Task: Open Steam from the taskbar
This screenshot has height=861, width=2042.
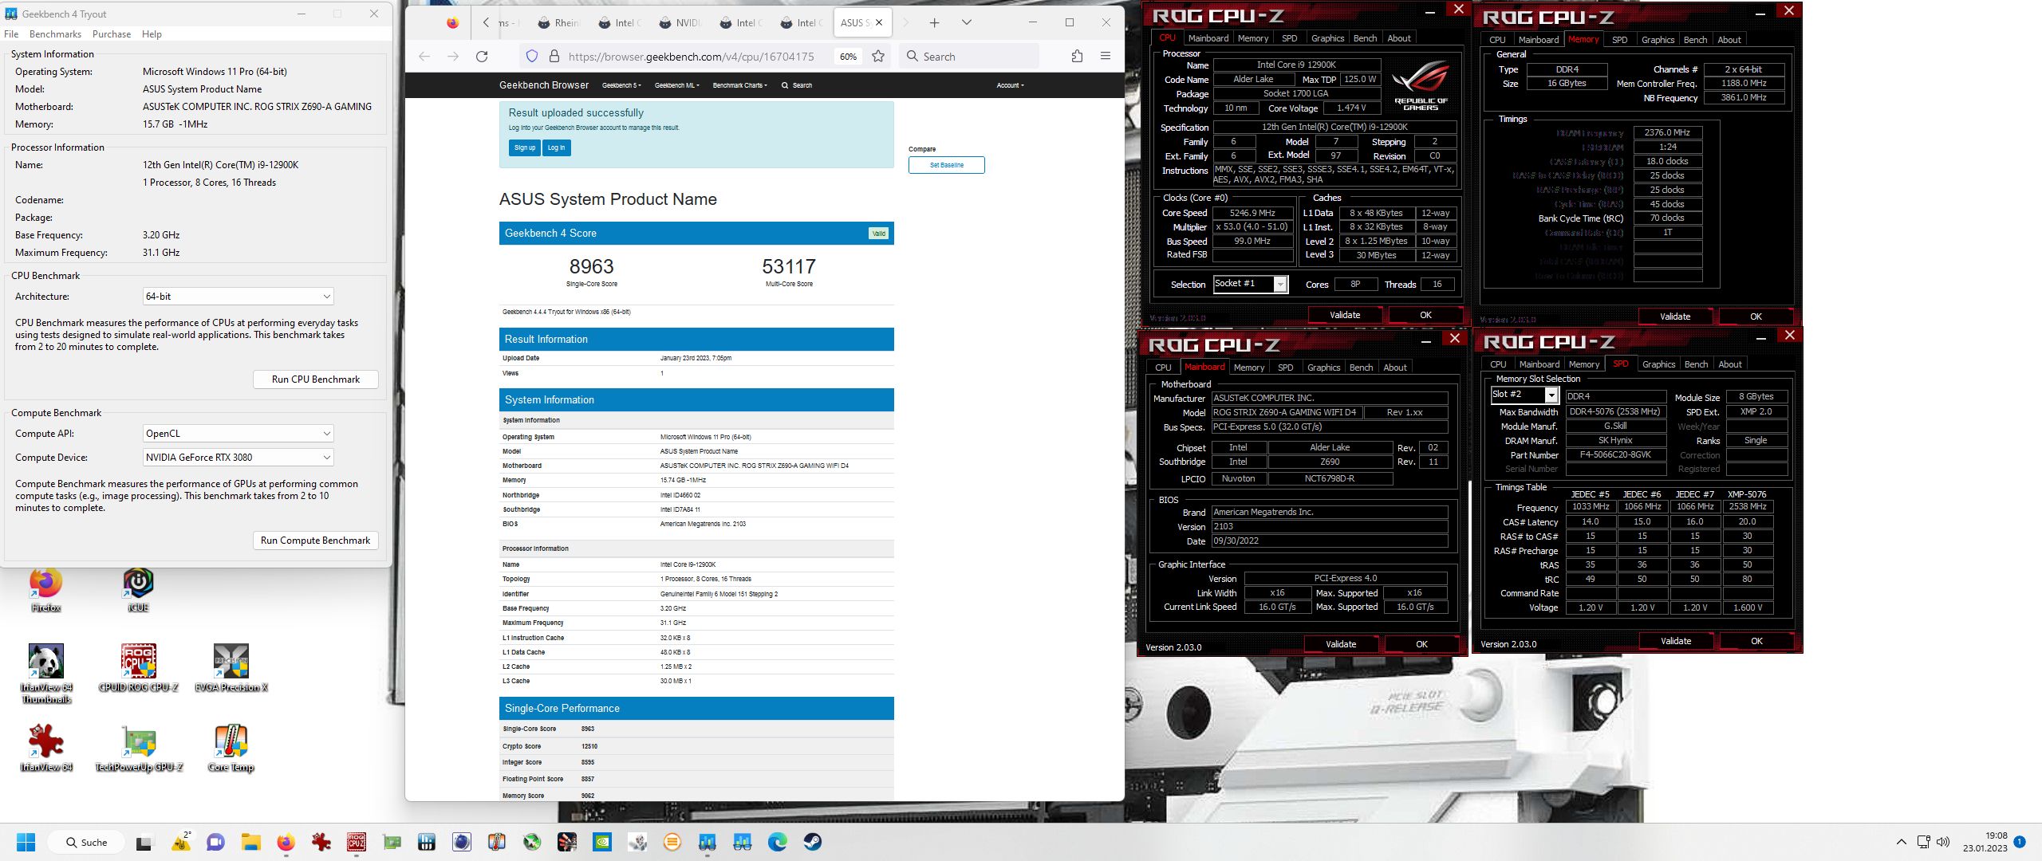Action: 813,842
